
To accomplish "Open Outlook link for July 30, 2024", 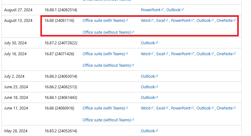I will coord(149,43).
